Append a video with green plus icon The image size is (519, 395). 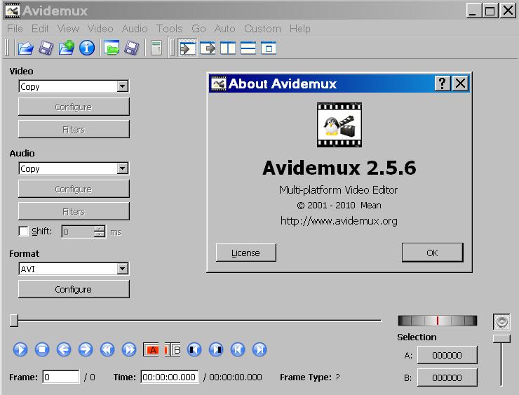(x=66, y=48)
